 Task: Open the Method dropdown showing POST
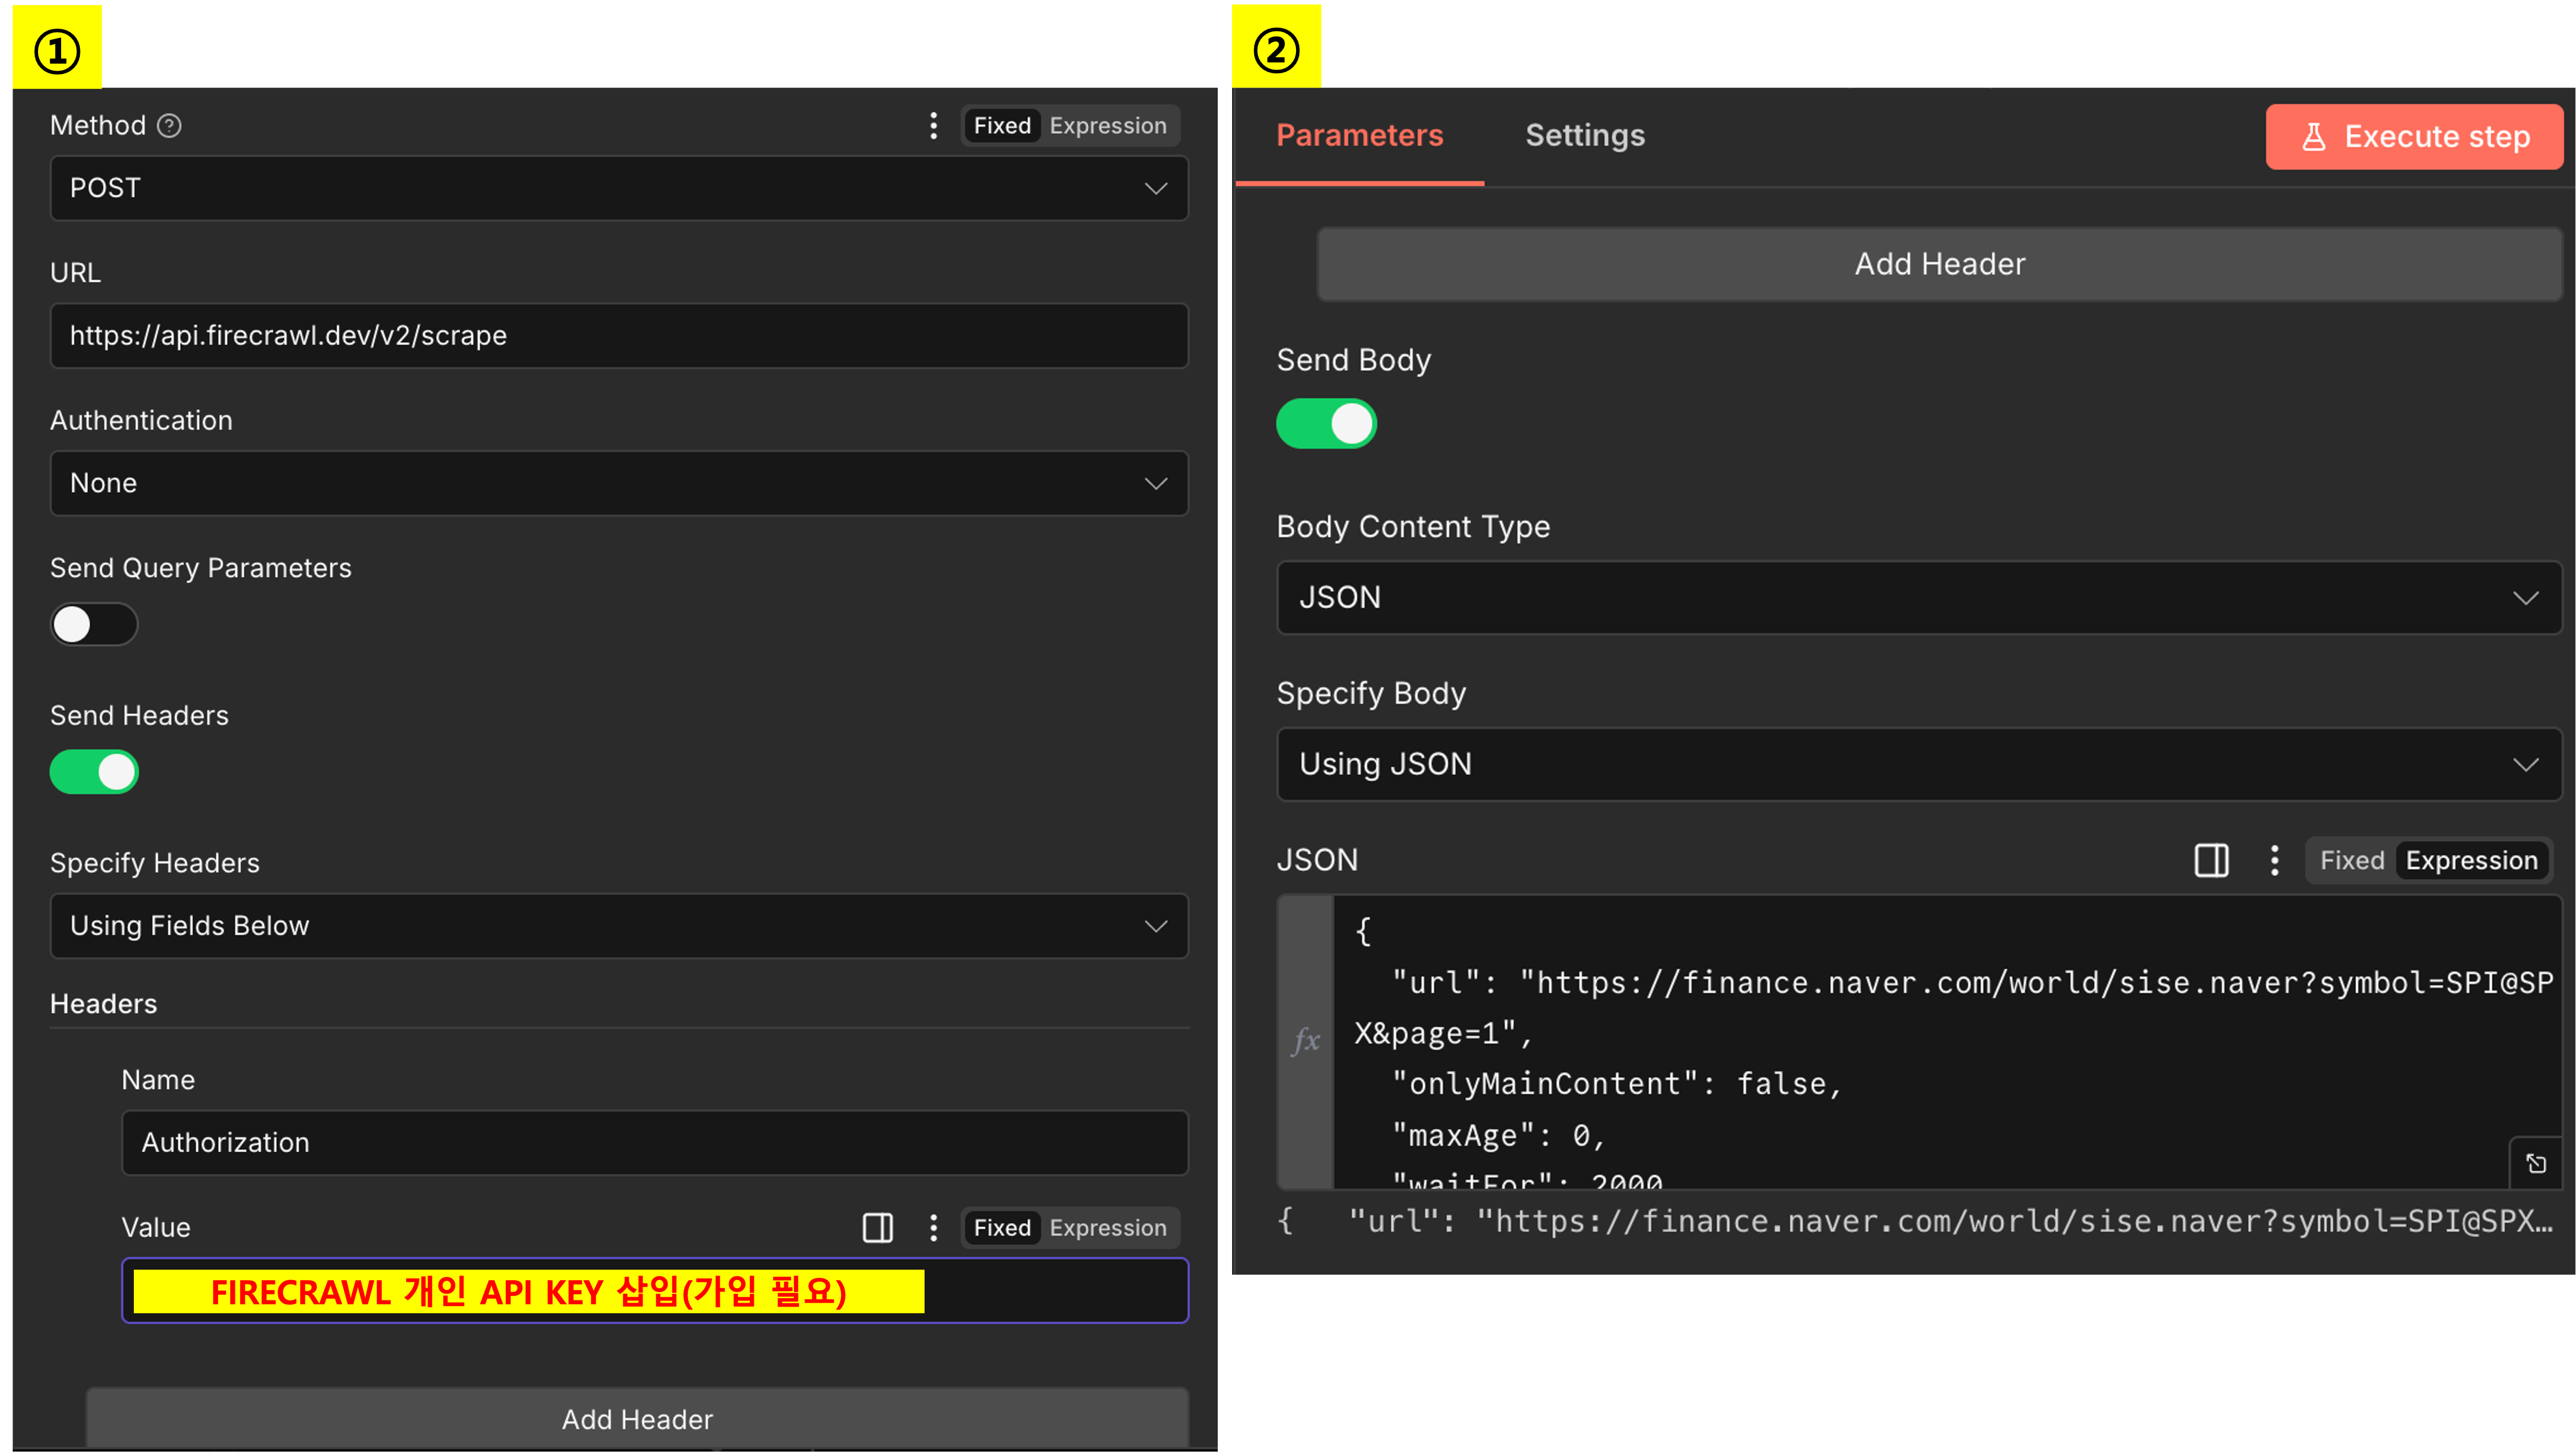pyautogui.click(x=618, y=188)
